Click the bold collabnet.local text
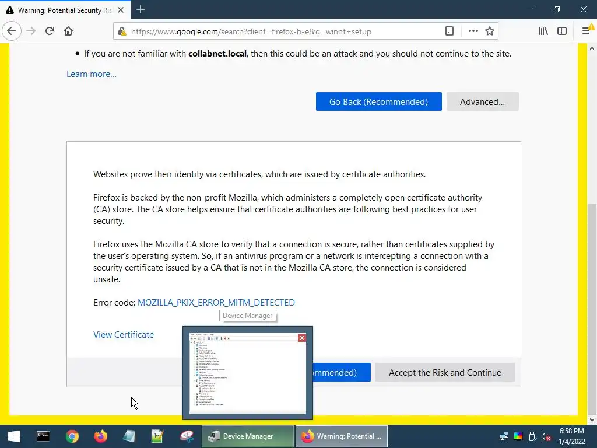The width and height of the screenshot is (597, 448). point(217,54)
